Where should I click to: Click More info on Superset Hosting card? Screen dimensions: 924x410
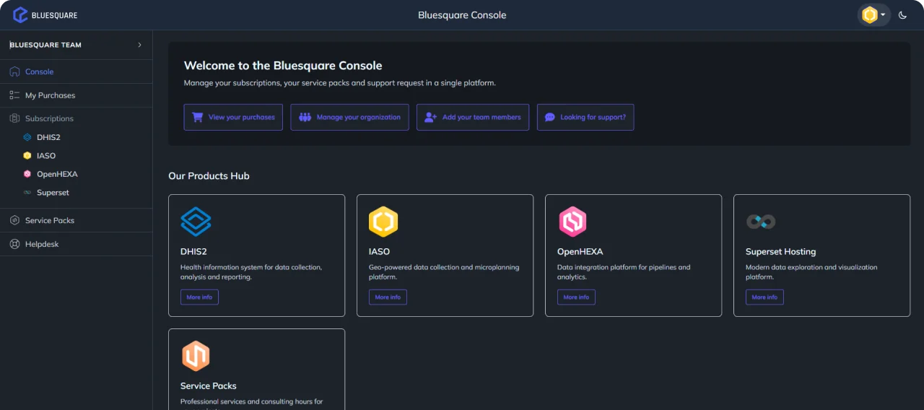pyautogui.click(x=764, y=297)
